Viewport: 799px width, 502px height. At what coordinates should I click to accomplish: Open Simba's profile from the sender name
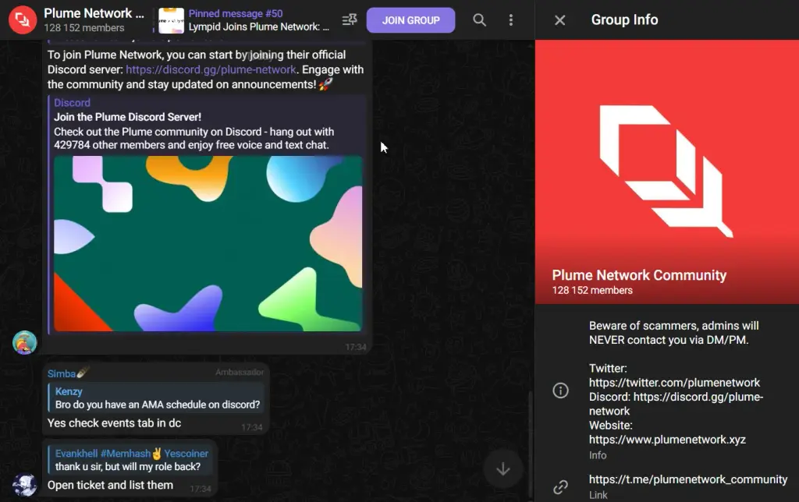pos(62,373)
